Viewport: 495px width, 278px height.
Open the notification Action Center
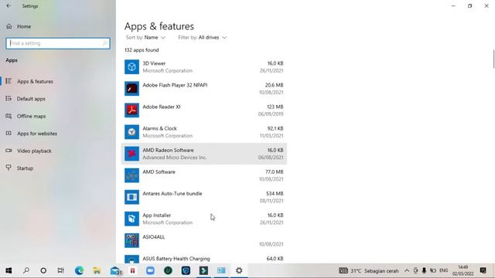[x=483, y=270]
